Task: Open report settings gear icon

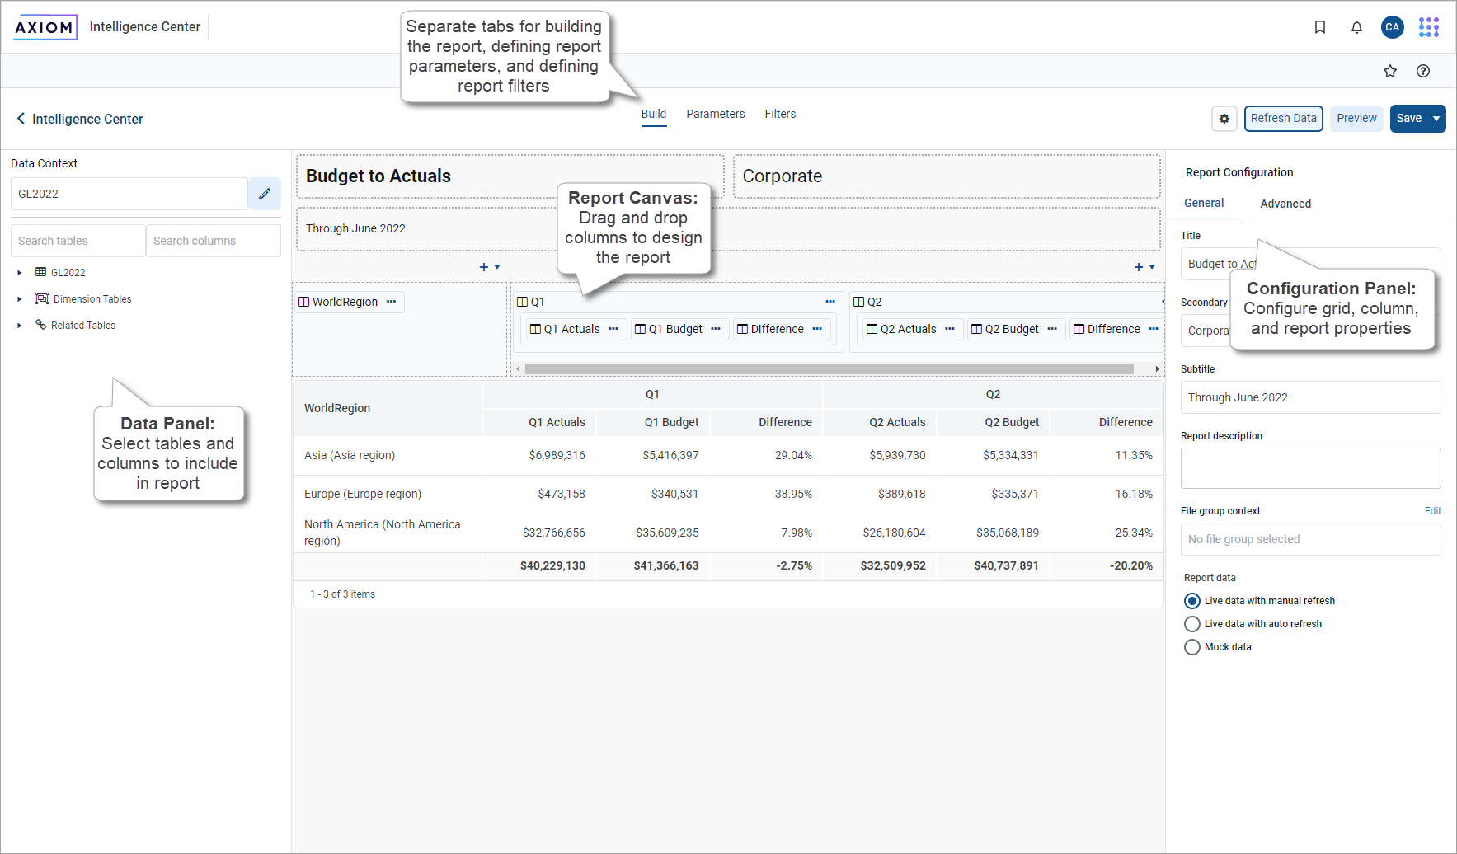Action: point(1224,119)
